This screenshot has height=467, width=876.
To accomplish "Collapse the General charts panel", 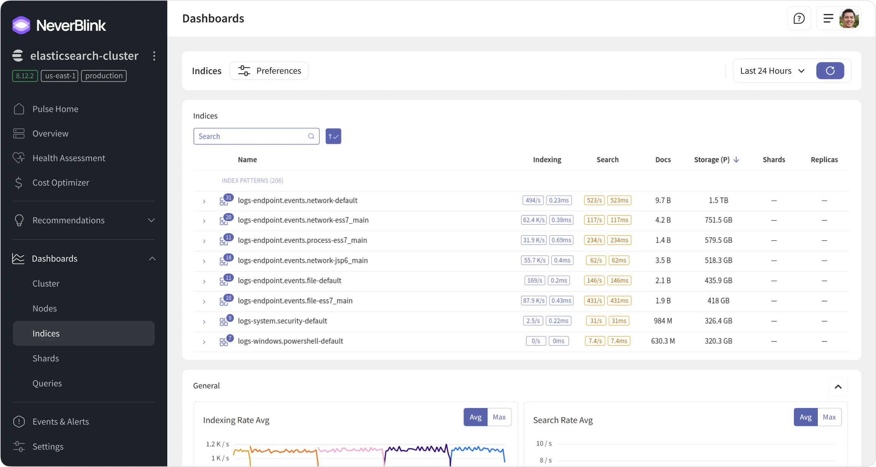I will pyautogui.click(x=838, y=387).
